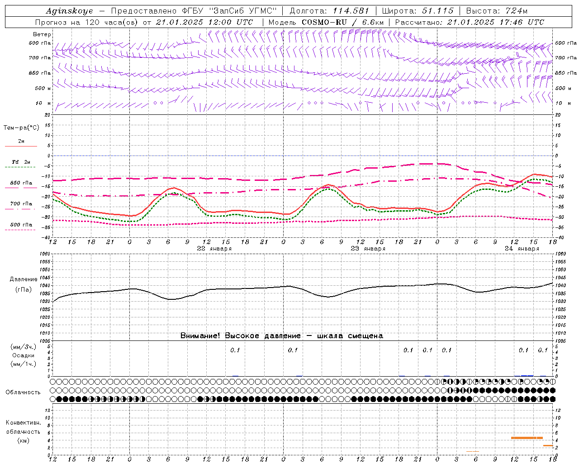Click the warning "Внимание! Высокое давление – шкала смещена"
Screen dimensions: 579x463
pos(282,335)
